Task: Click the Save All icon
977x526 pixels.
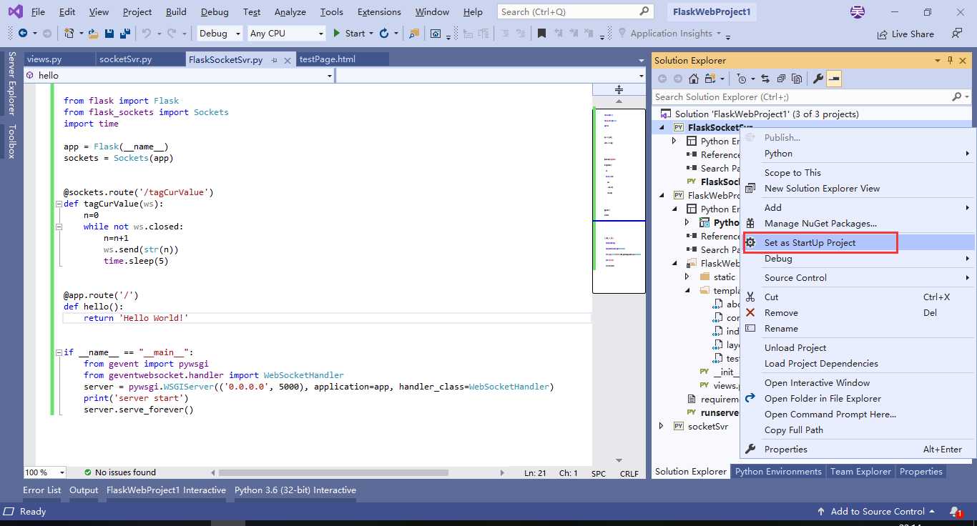Action: point(124,33)
